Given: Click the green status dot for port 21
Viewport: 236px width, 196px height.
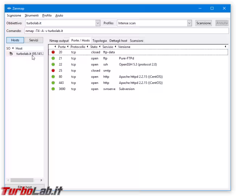Looking at the screenshot, I should pyautogui.click(x=53, y=58).
